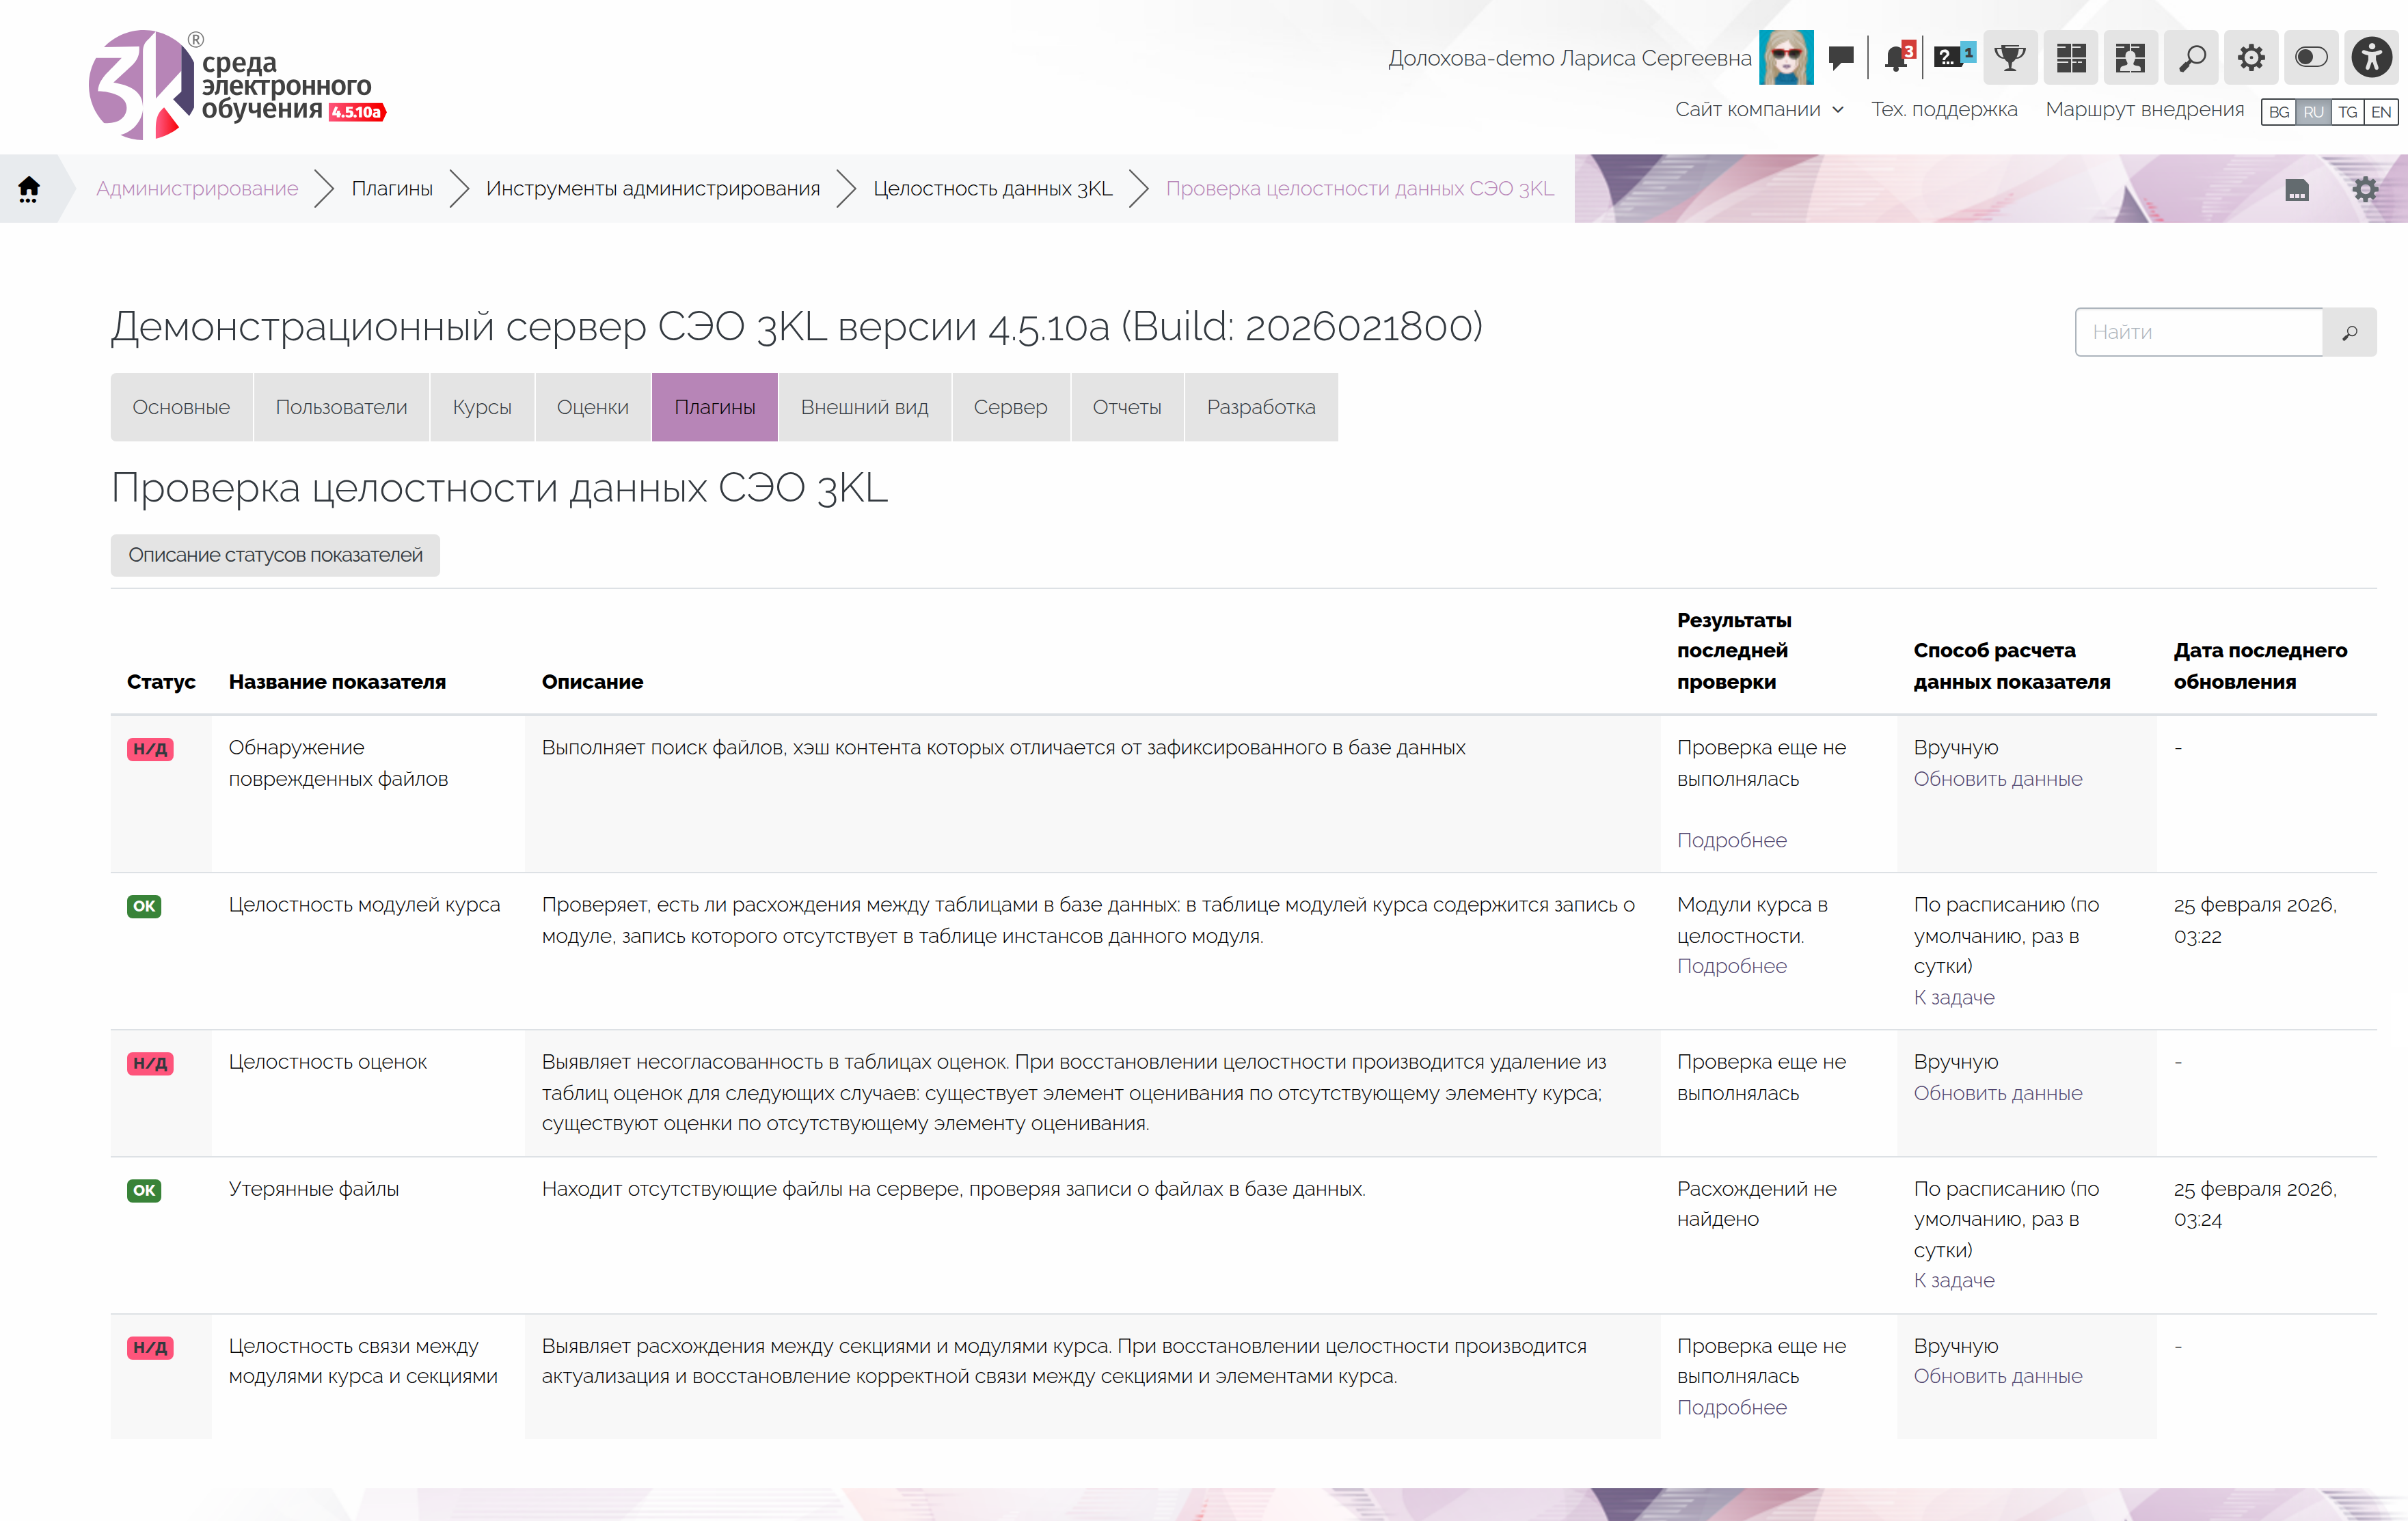Click Н/Д badge for Целостность оценок
Screen dimensions: 2408x1521
(x=150, y=1063)
